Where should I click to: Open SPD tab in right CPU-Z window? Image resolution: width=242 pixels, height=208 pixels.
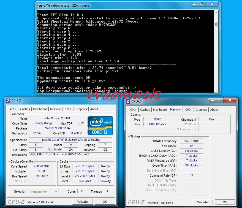(188, 110)
